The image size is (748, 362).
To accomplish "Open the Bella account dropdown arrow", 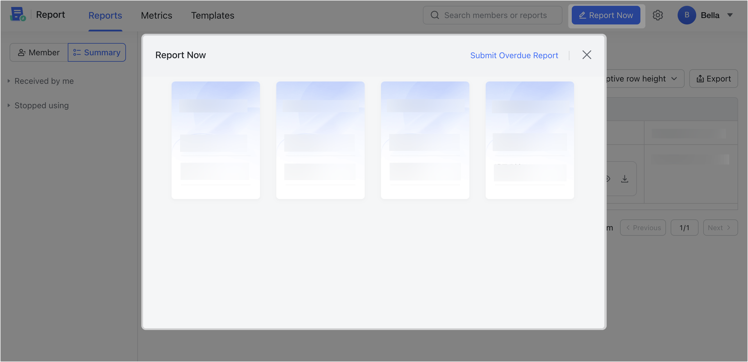I will tap(730, 15).
